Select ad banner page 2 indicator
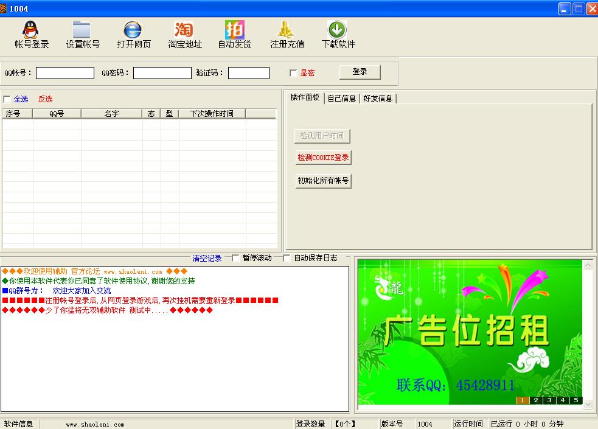 [x=536, y=400]
